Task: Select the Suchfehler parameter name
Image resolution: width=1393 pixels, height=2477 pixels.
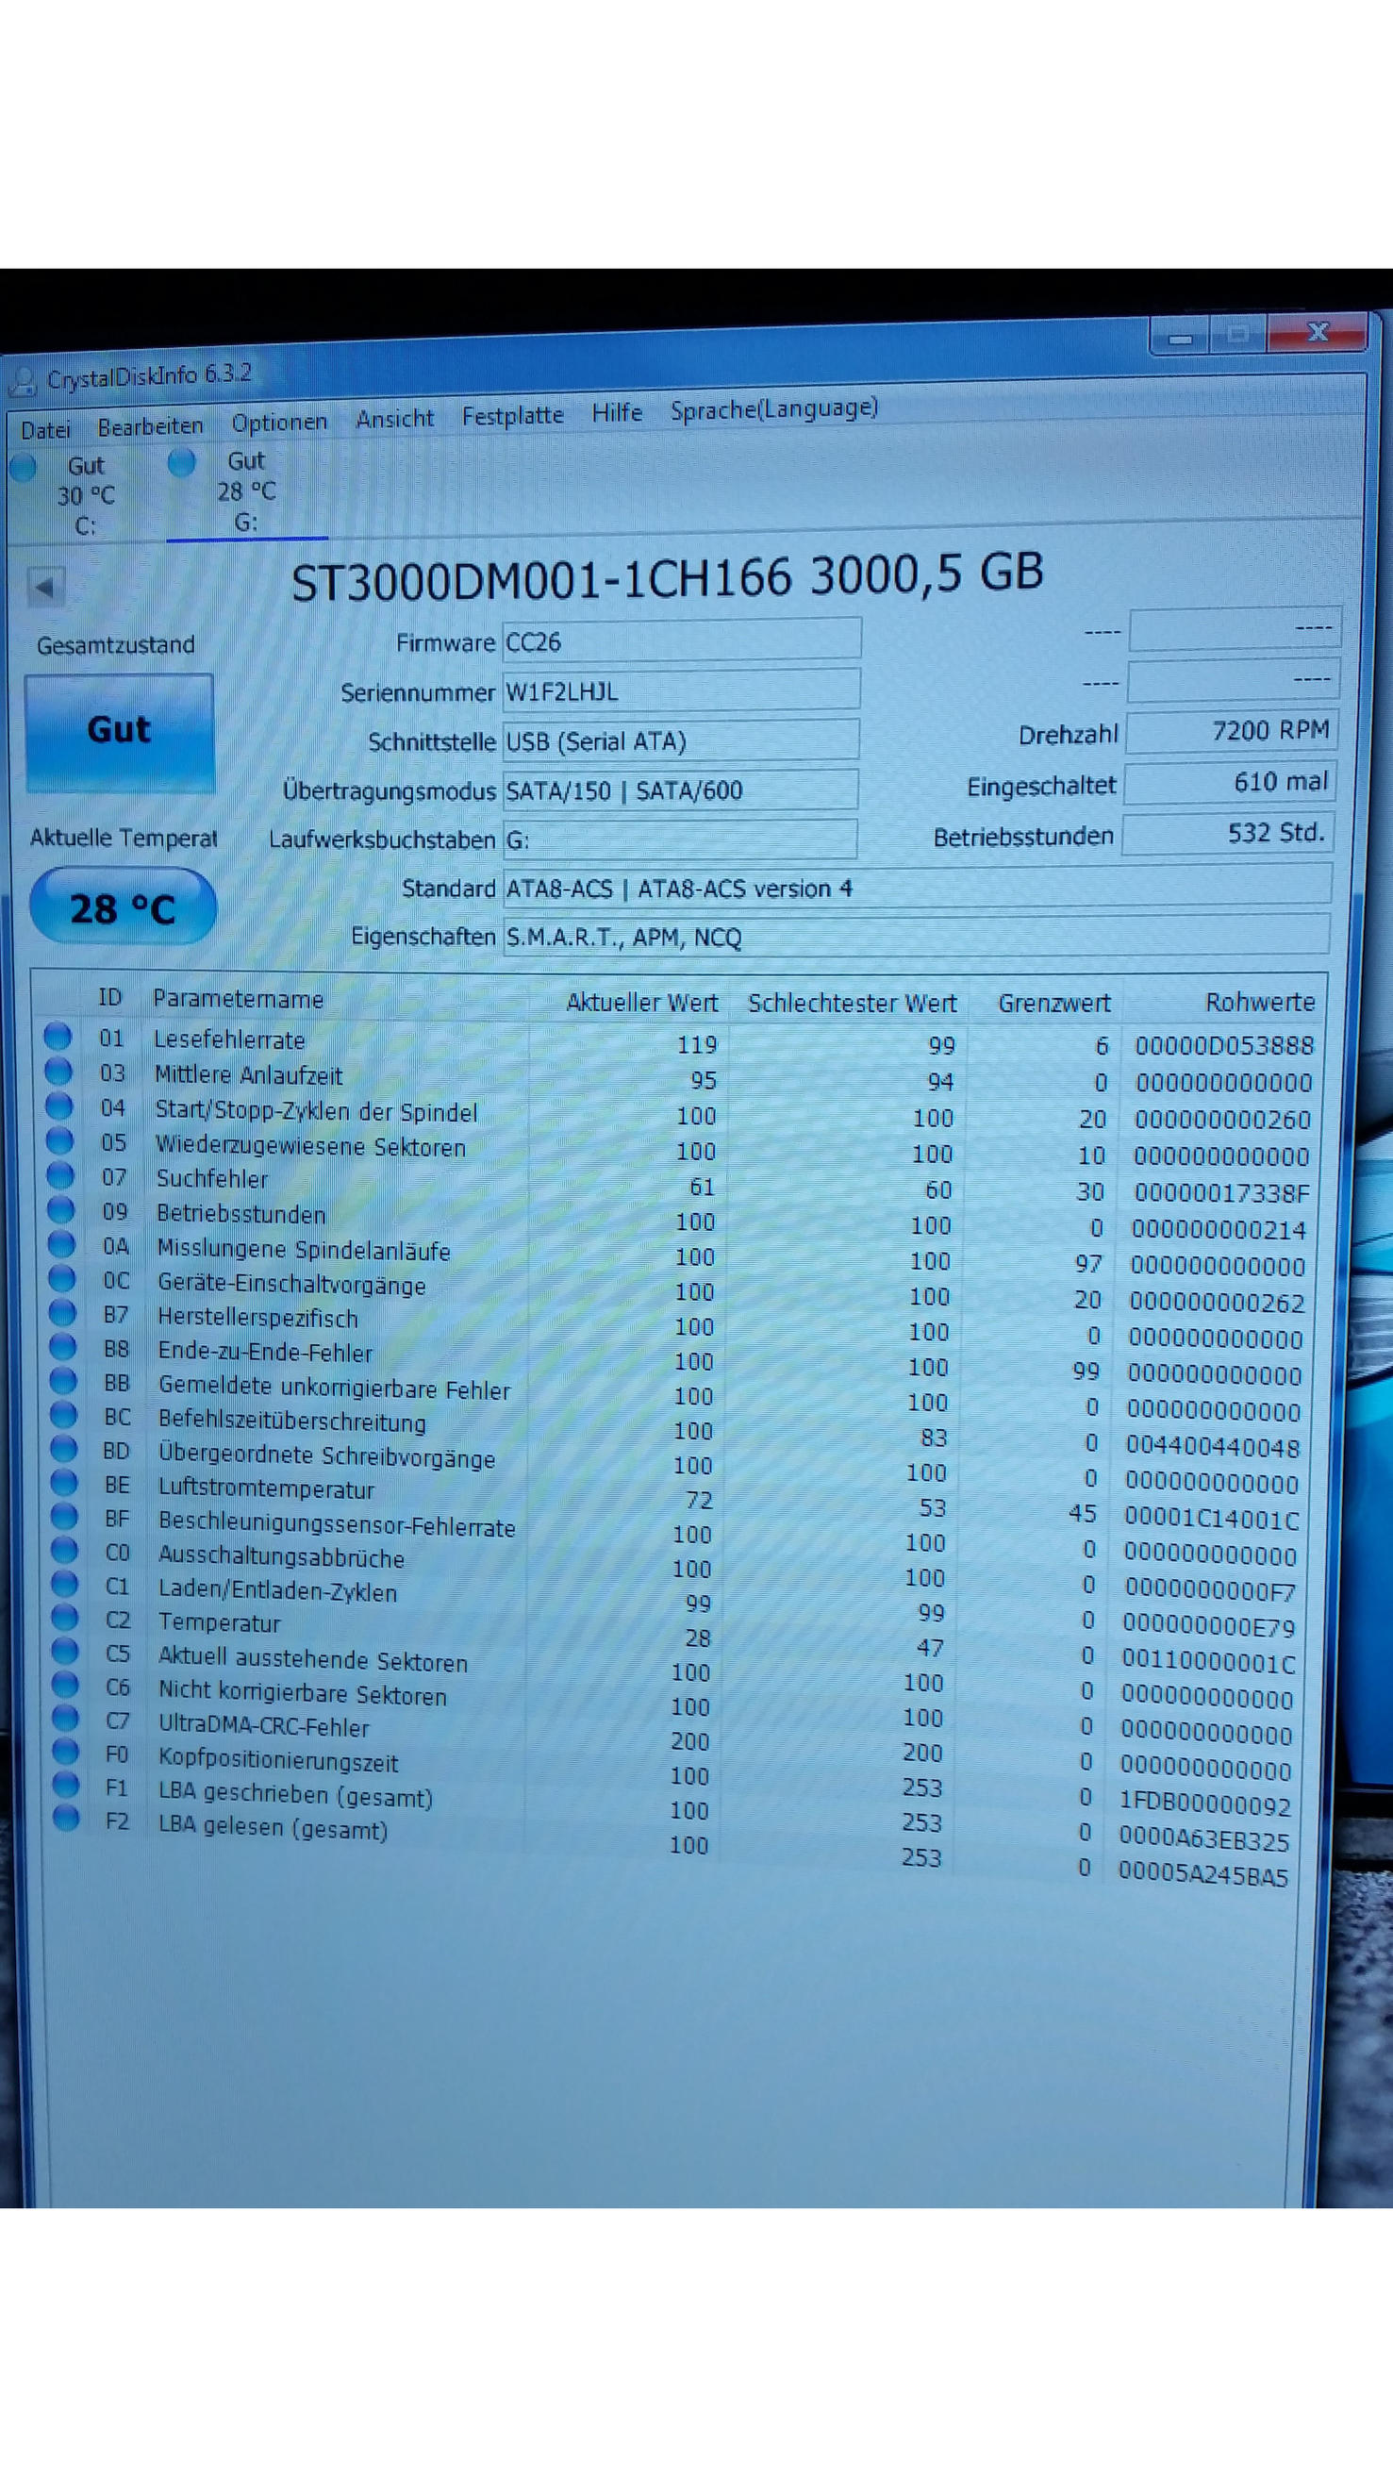Action: [x=212, y=1179]
